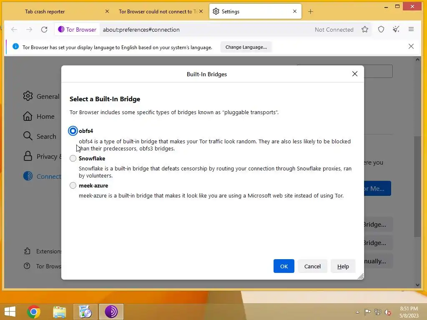Open Extensions & Themes link
Screen dimensions: 427x320
click(43, 251)
